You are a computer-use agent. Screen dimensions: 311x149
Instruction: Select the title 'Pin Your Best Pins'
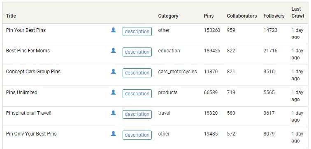[x=26, y=30]
